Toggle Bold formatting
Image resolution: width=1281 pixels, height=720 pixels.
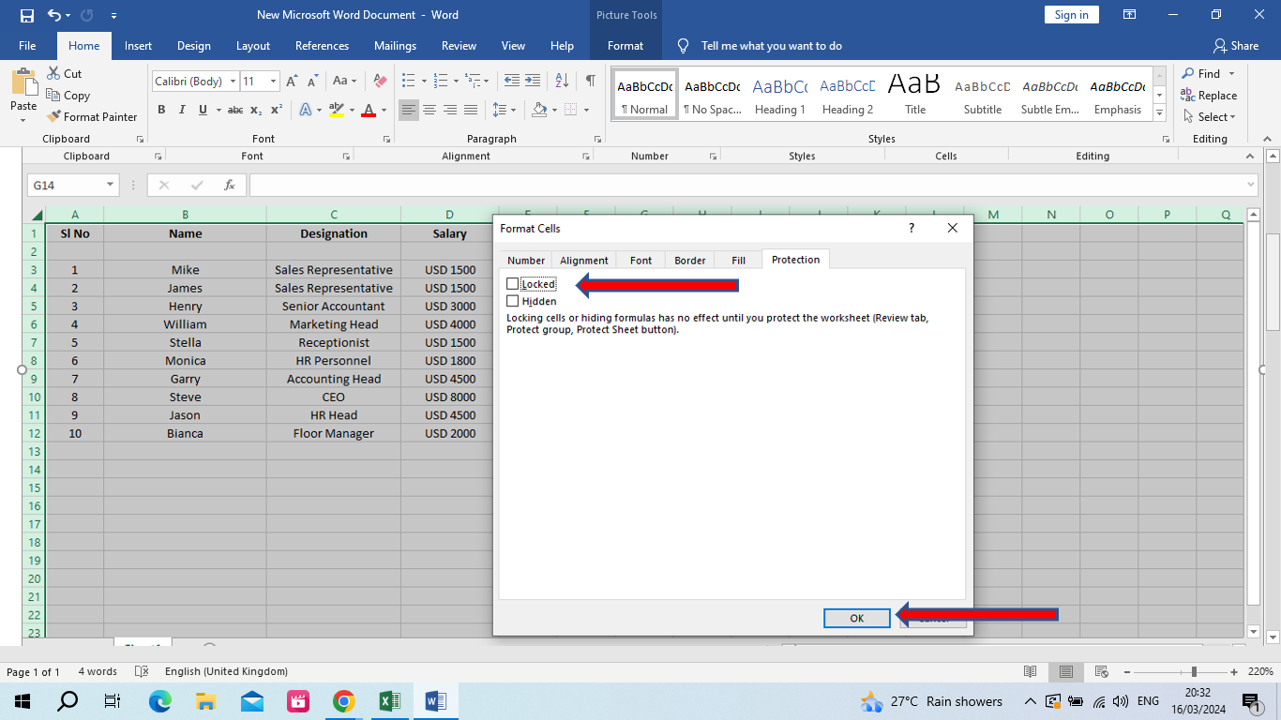(x=161, y=110)
